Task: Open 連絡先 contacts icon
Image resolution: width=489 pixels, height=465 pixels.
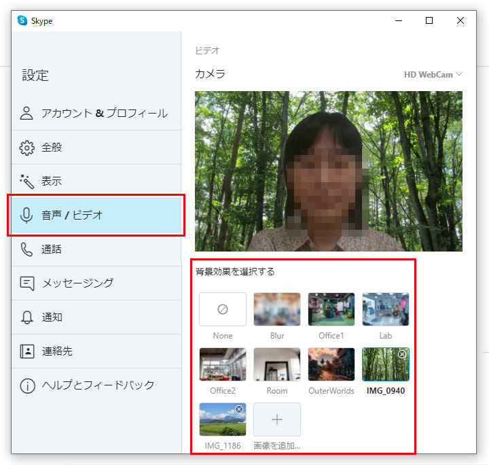Action: point(27,351)
